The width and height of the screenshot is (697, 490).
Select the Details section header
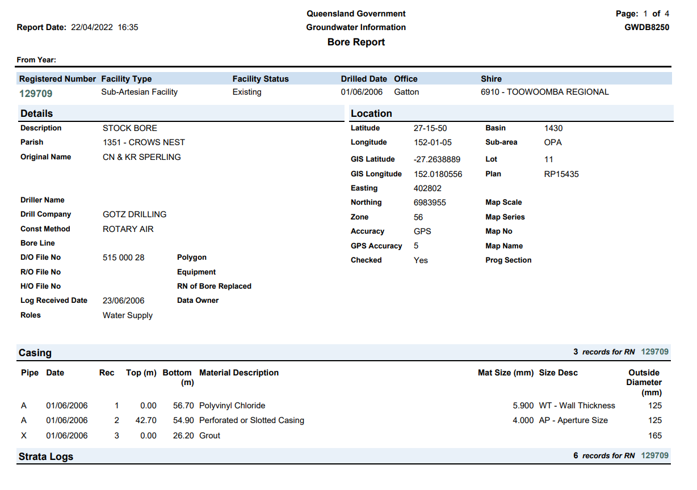[x=37, y=113]
